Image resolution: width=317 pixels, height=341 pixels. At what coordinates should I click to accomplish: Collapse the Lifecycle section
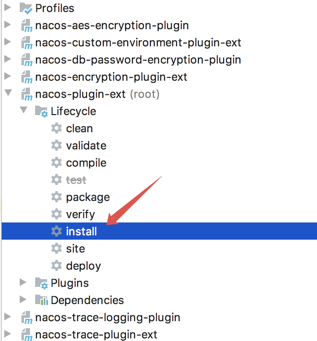coord(23,111)
